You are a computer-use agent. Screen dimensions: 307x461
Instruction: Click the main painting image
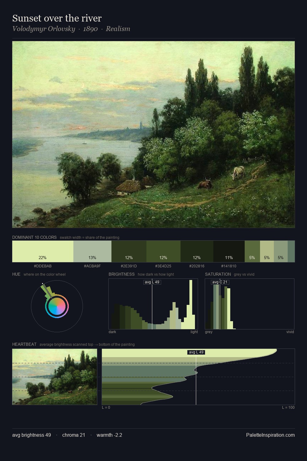click(x=153, y=135)
